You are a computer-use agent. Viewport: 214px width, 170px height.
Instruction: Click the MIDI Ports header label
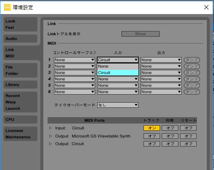[x=95, y=121]
